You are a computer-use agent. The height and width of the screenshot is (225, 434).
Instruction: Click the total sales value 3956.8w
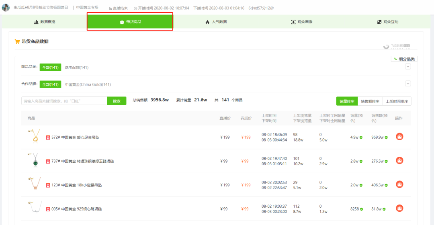point(160,100)
